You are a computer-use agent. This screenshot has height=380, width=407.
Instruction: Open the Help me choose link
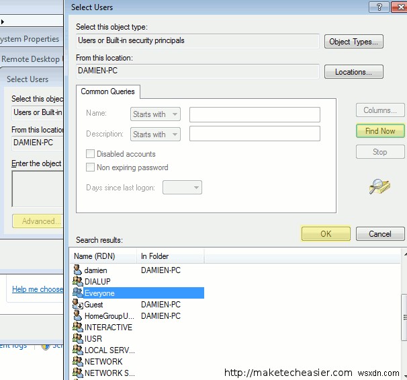point(38,289)
